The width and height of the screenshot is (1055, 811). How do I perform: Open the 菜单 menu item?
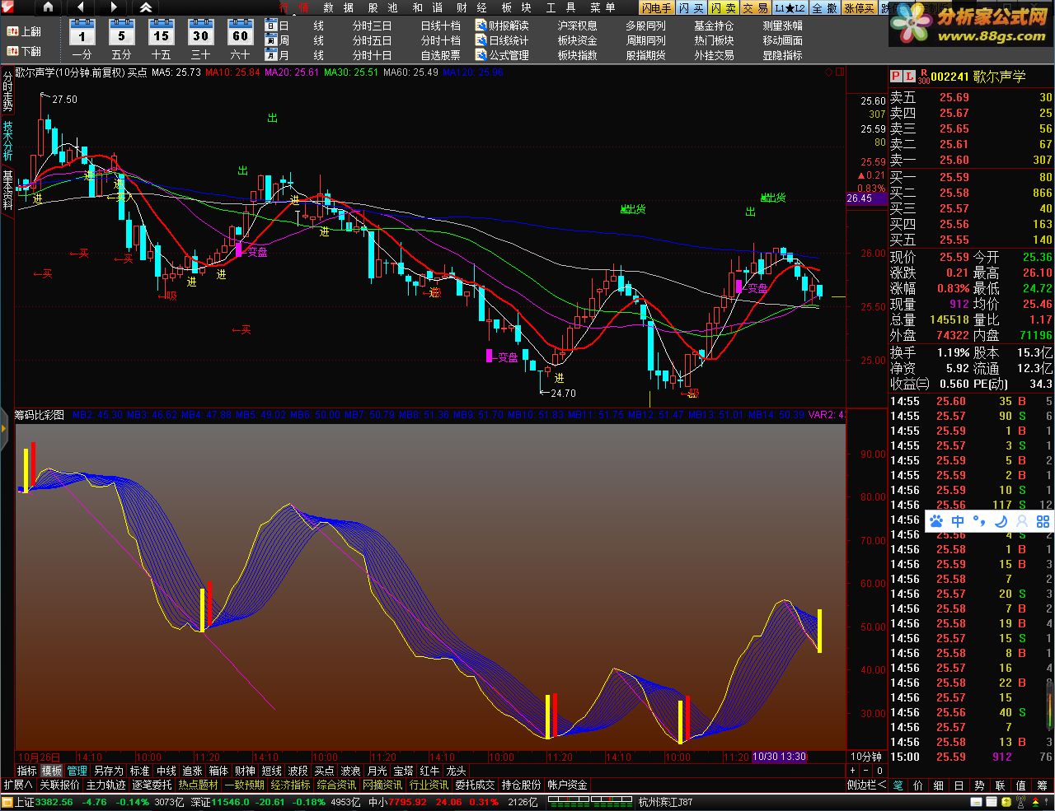pos(603,7)
